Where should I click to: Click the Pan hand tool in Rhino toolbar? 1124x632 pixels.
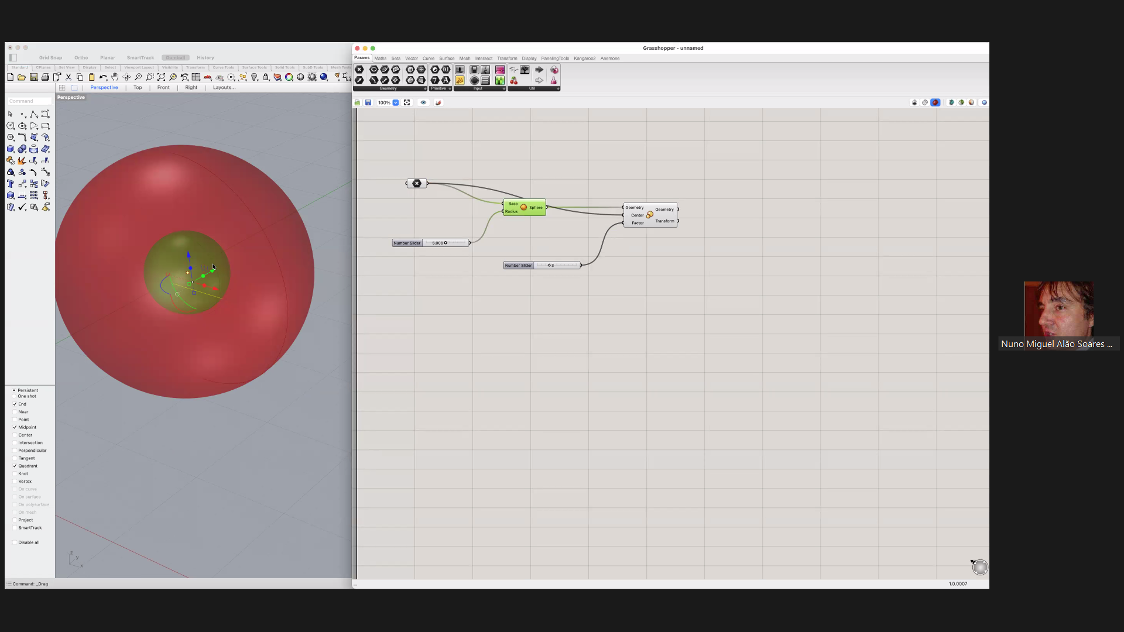[115, 77]
